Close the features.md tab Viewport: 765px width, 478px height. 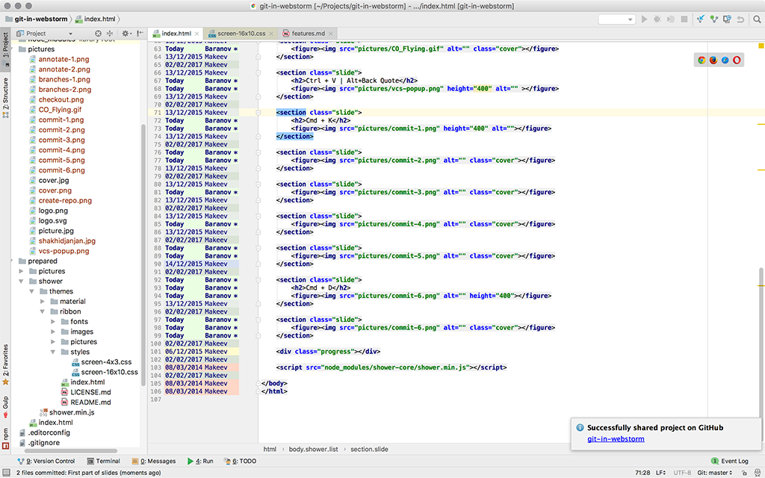(331, 34)
